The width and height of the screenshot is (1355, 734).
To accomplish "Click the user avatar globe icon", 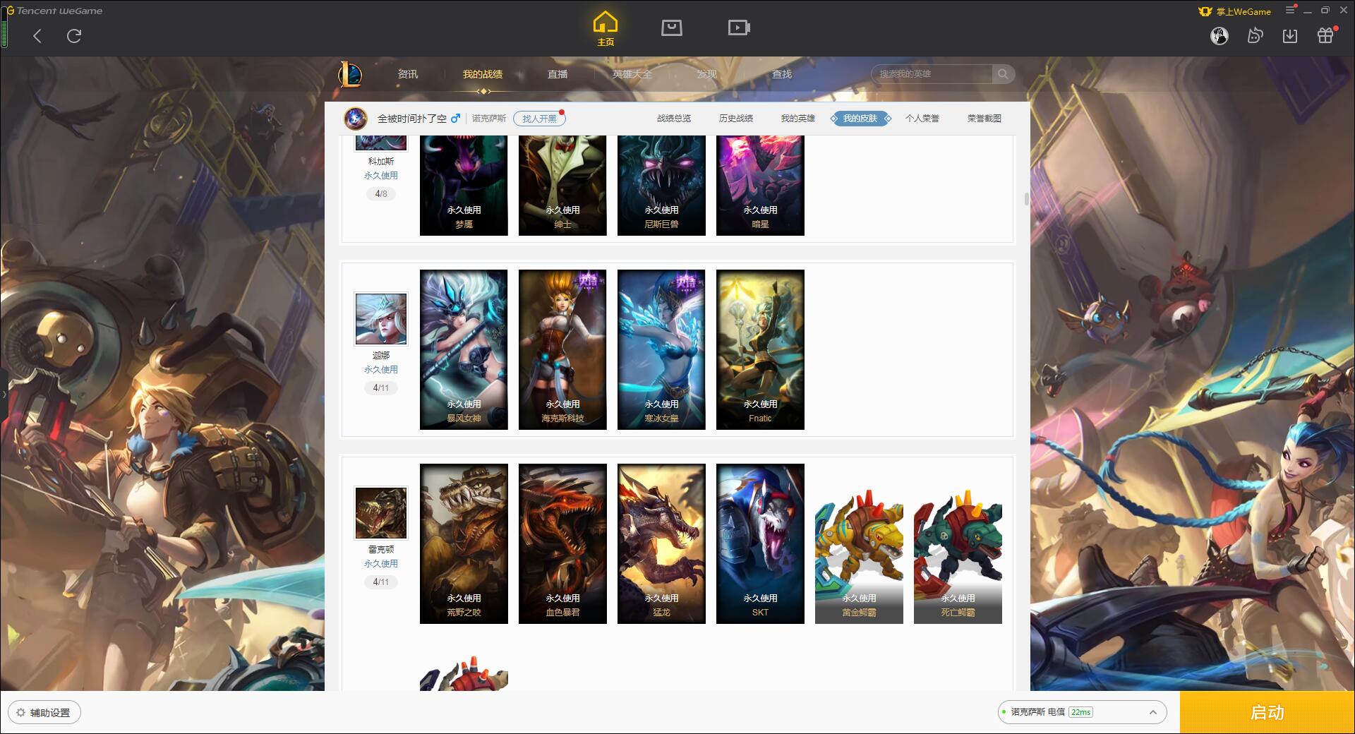I will 1219,35.
